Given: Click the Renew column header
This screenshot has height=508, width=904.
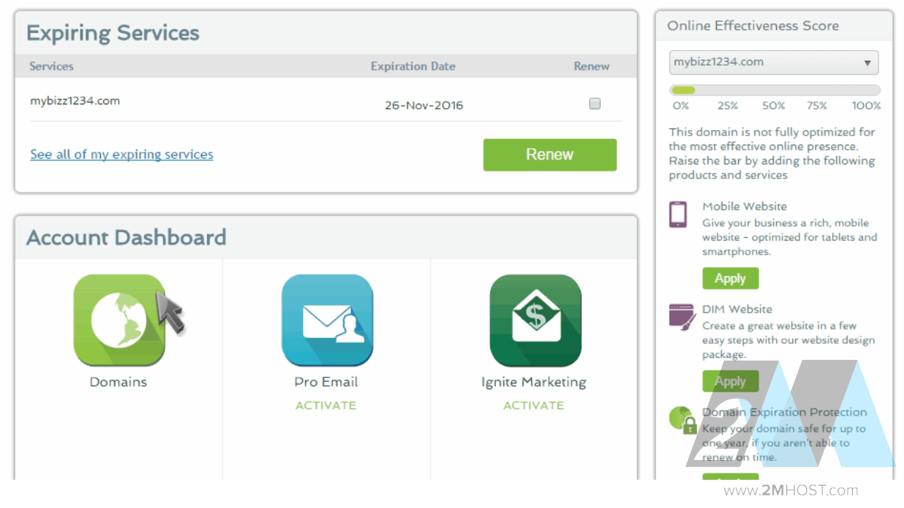Looking at the screenshot, I should point(591,66).
